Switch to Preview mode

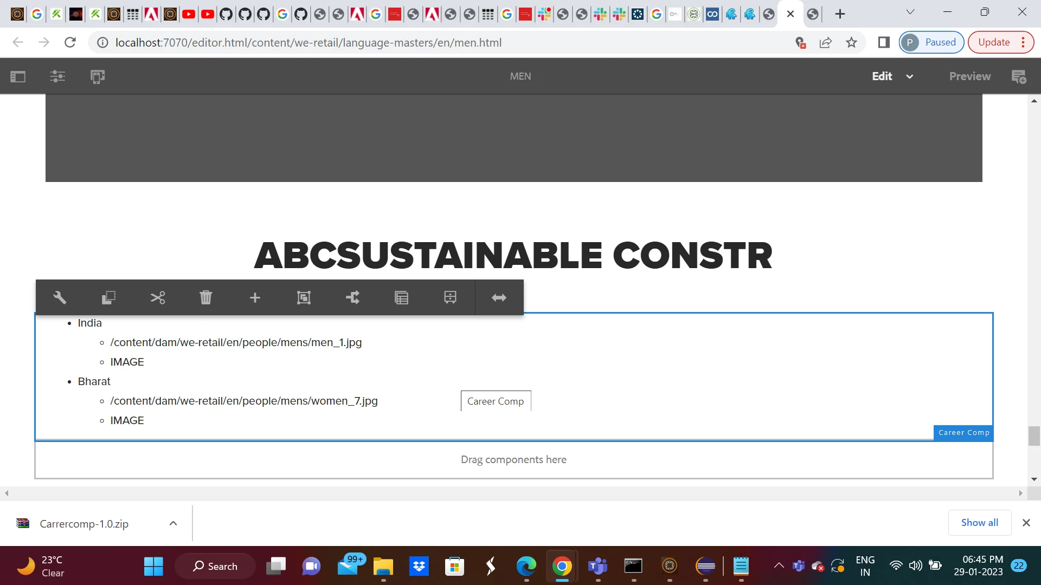coord(969,76)
